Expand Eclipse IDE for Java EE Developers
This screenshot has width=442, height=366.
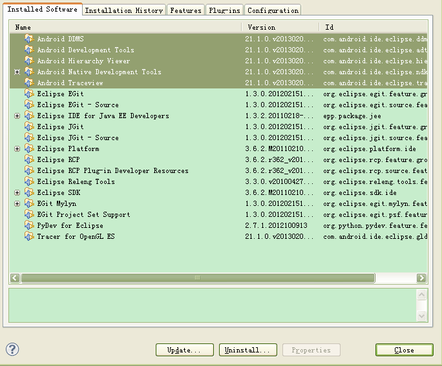point(17,116)
